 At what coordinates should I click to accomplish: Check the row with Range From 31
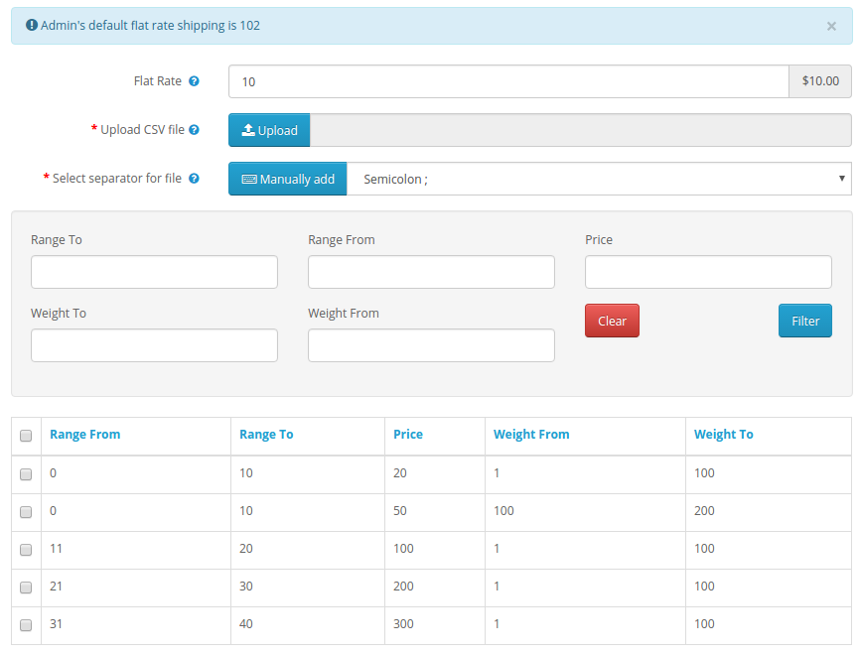point(26,625)
